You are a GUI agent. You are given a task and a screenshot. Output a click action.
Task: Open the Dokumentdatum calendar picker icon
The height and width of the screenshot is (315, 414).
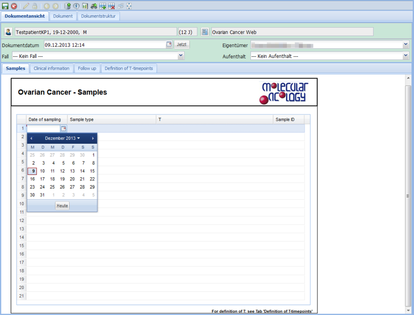[x=169, y=44]
